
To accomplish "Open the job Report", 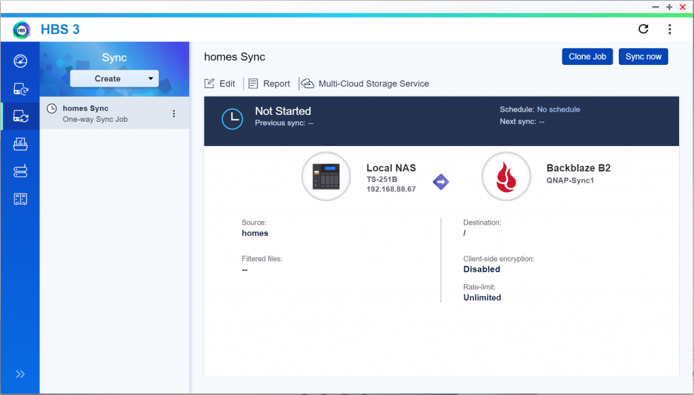I will [x=270, y=83].
